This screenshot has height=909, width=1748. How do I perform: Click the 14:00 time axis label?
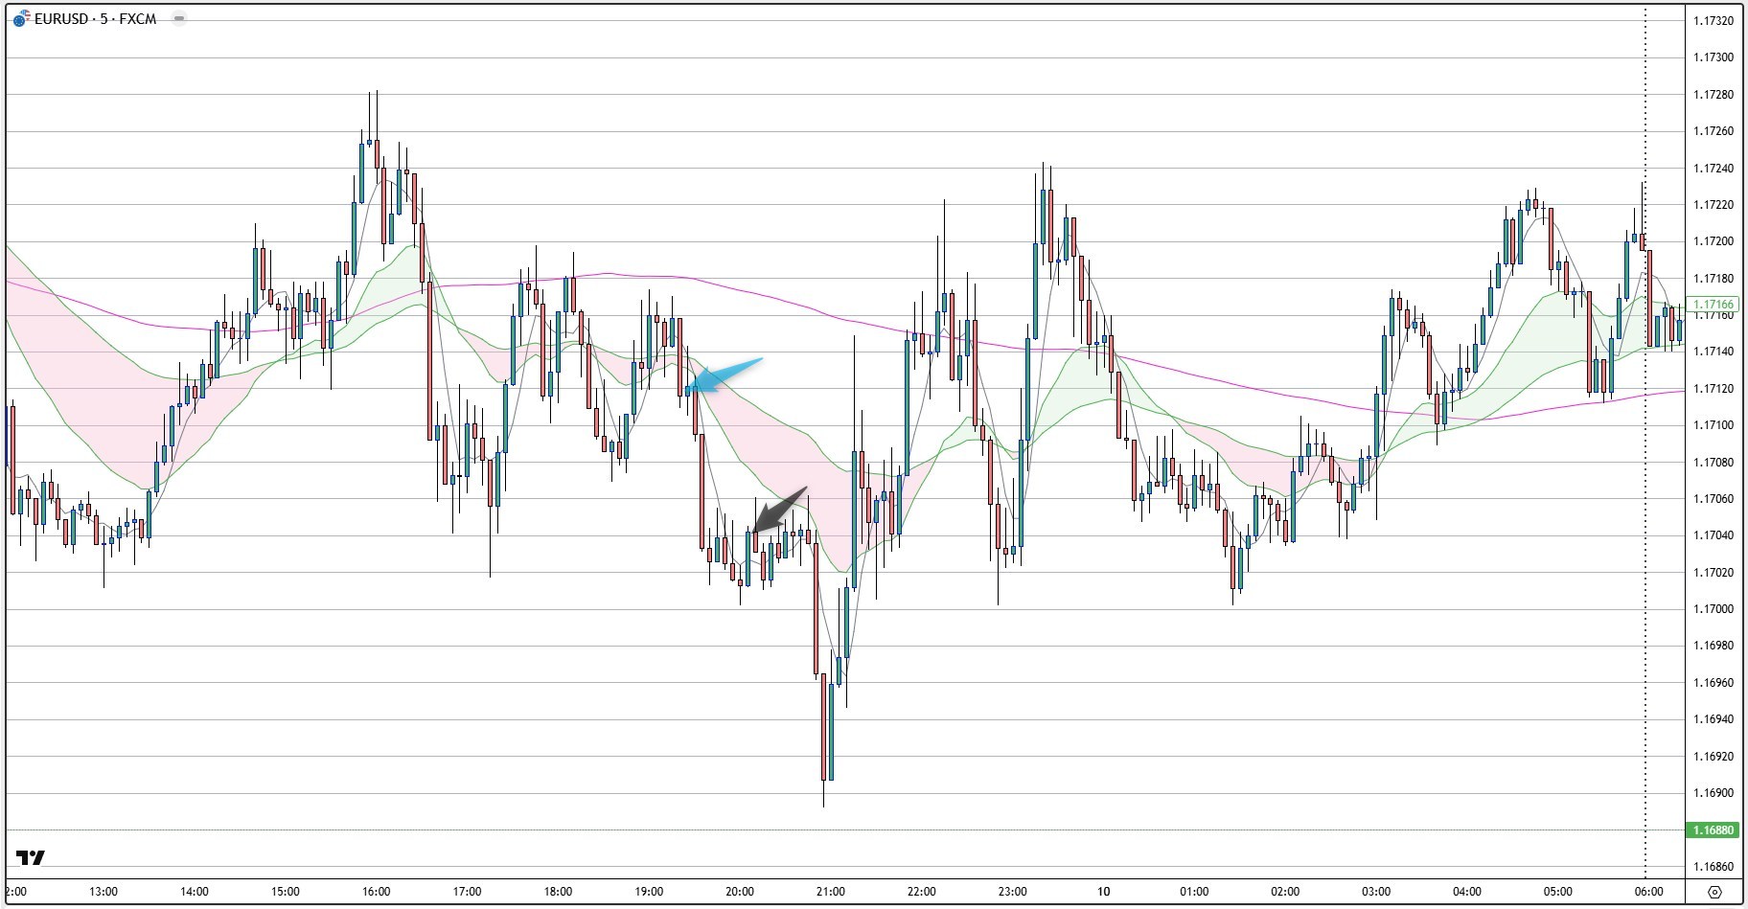tap(194, 892)
